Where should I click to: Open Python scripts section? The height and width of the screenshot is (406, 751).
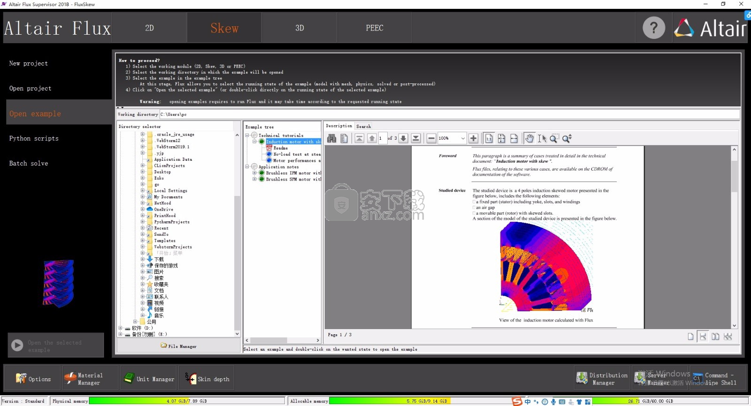(x=34, y=138)
